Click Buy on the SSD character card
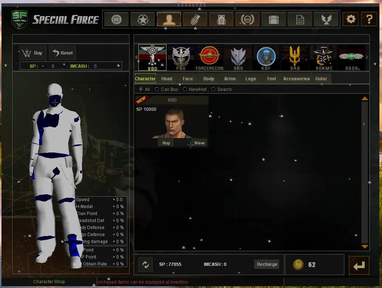The image size is (382, 288). coord(166,143)
